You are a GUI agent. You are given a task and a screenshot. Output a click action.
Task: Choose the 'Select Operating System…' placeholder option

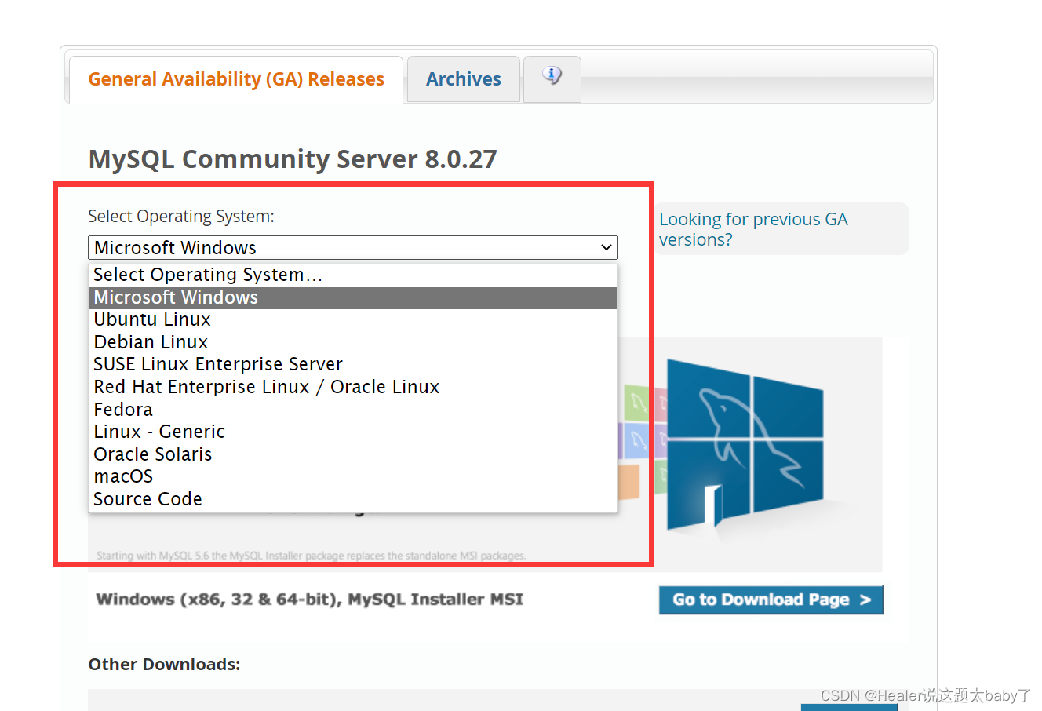(352, 275)
